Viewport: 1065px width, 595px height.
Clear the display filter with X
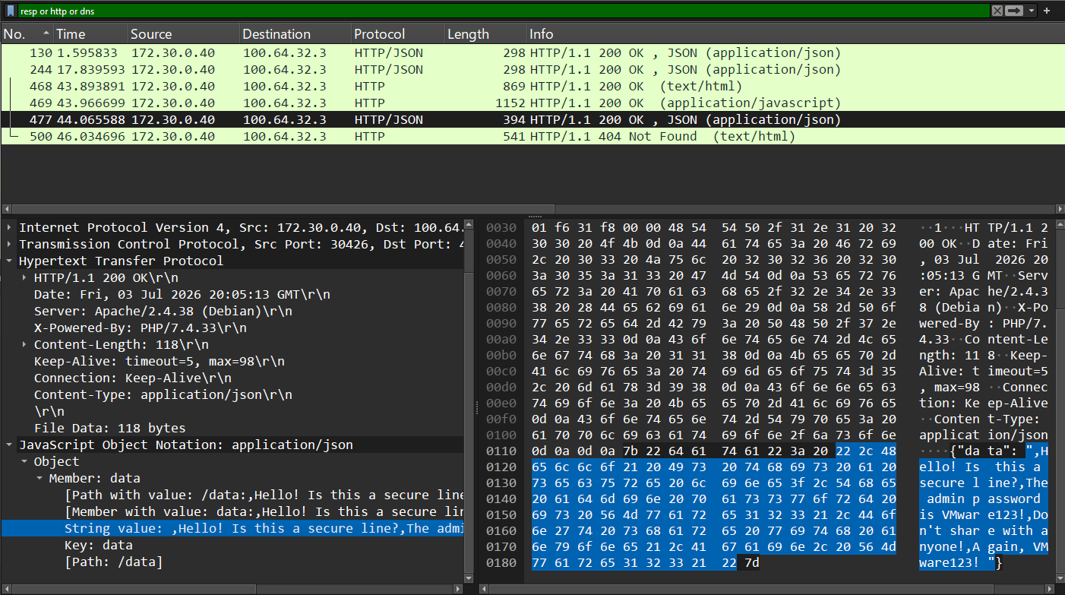(x=997, y=11)
